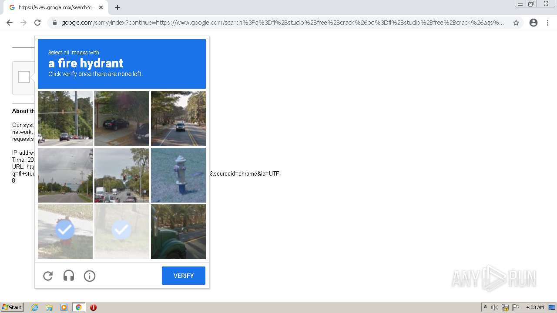Click the VERIFY button
This screenshot has width=557, height=313.
184,276
